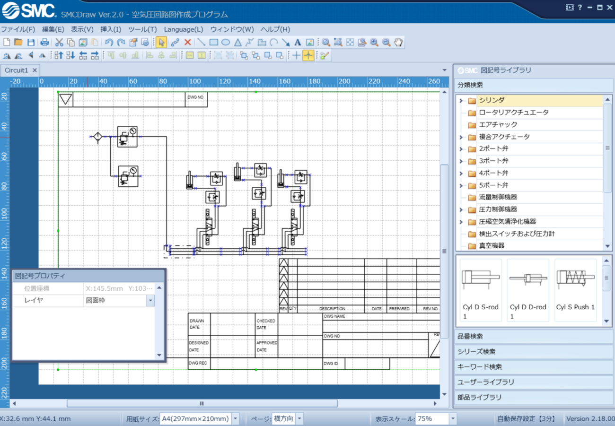
Task: Open the シリーズ検索 panel
Action: (534, 352)
